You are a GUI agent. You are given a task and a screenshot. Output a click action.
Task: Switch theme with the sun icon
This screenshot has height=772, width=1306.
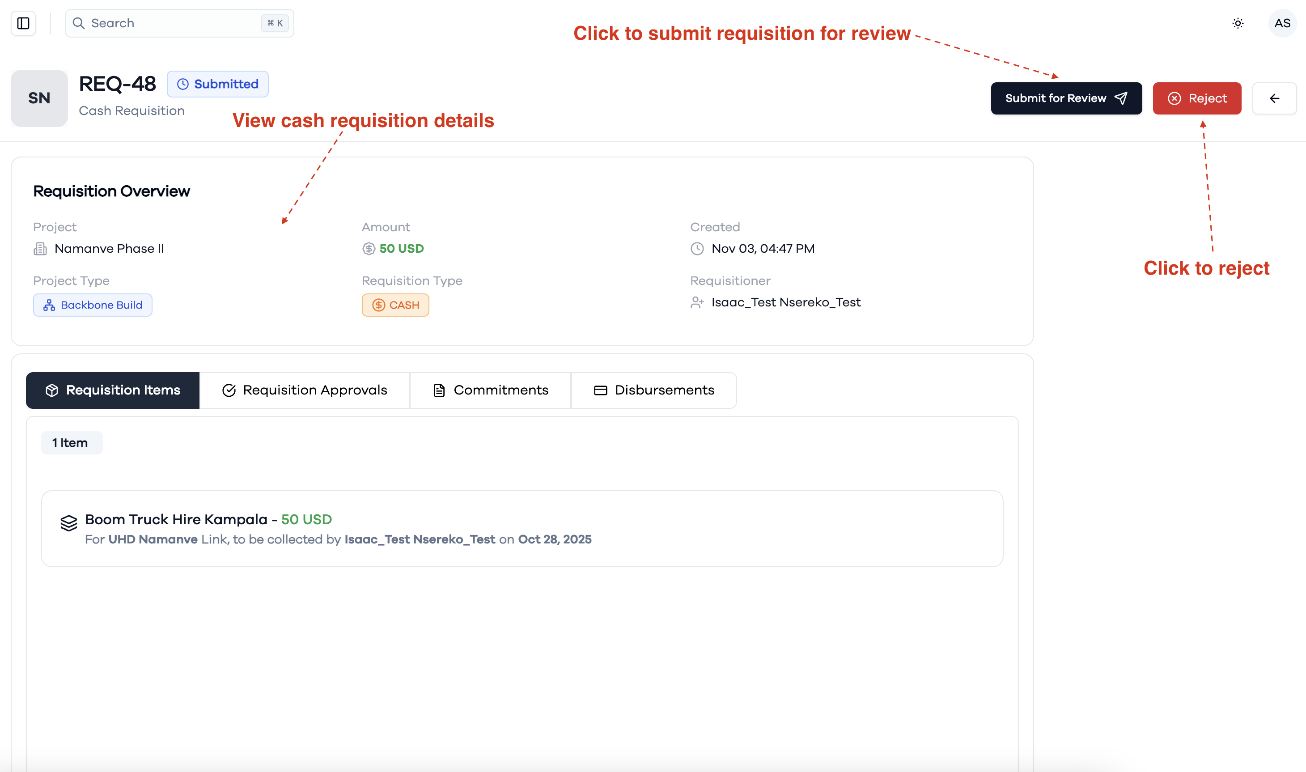point(1238,23)
